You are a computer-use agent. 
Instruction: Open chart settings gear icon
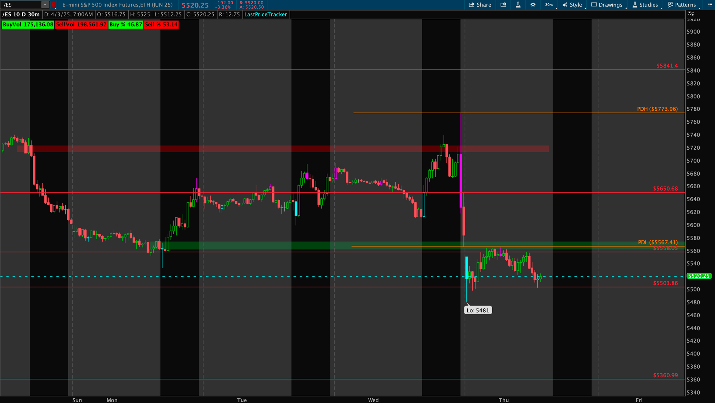[x=533, y=5]
